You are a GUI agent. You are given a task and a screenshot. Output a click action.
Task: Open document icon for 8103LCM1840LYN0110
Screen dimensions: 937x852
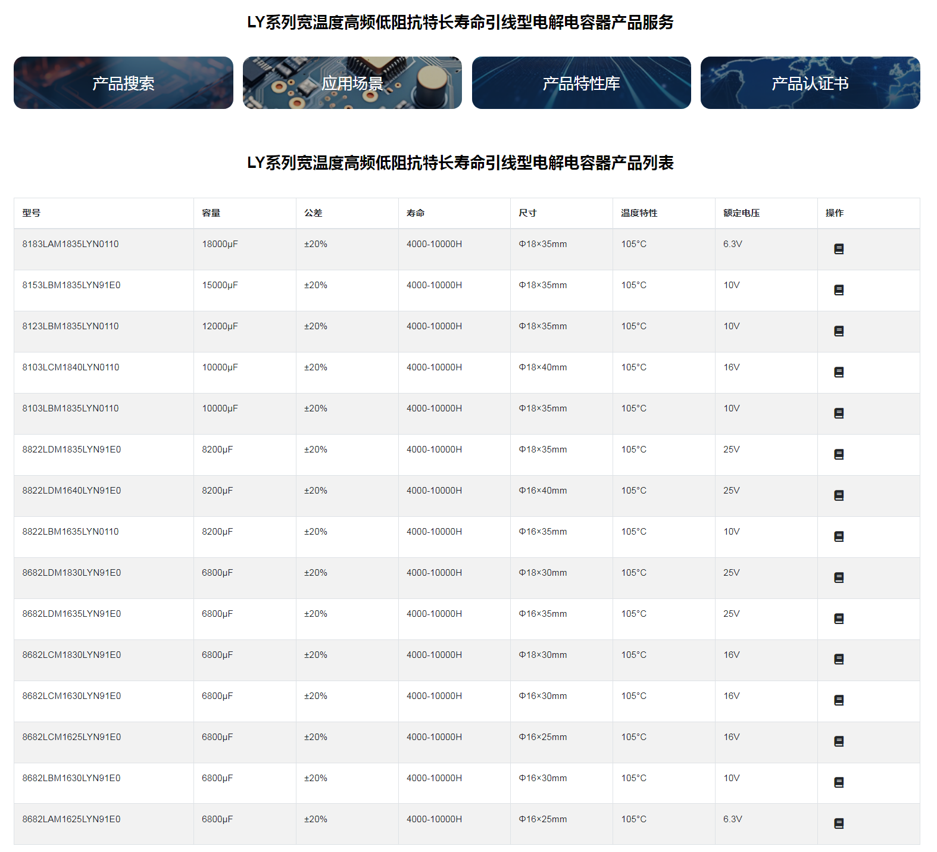839,372
